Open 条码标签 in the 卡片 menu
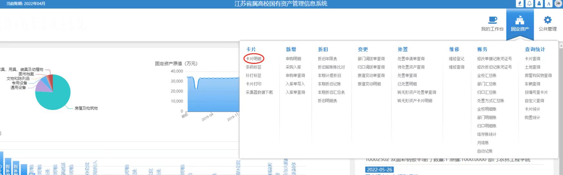This screenshot has width=563, height=175. tap(254, 67)
